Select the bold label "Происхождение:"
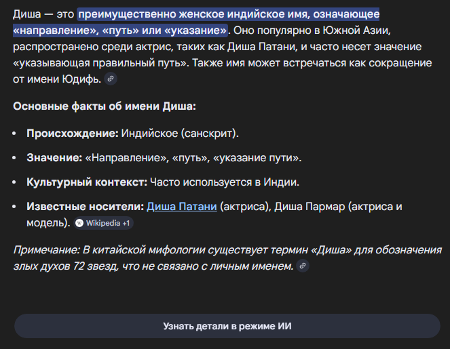This screenshot has width=450, height=349. coord(73,134)
